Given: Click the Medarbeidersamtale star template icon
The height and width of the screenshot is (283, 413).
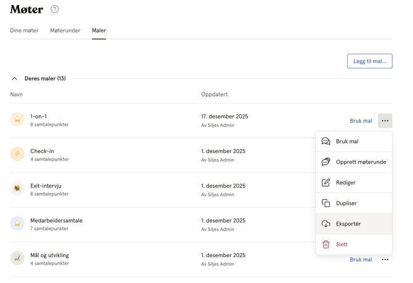Looking at the screenshot, I should click(17, 223).
